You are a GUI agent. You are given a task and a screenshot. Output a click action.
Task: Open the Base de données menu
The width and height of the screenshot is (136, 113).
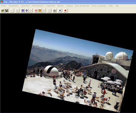pyautogui.click(x=82, y=6)
